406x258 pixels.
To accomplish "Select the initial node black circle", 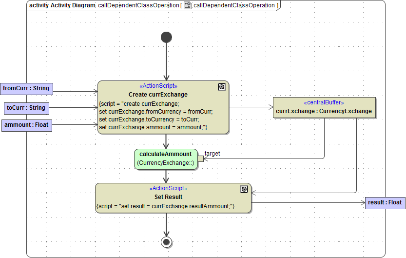I will coord(166,37).
